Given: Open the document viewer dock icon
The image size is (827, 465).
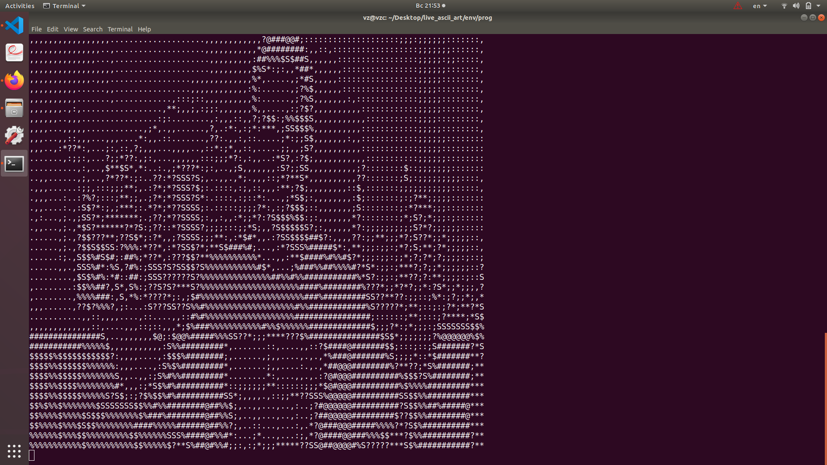Looking at the screenshot, I should [14, 53].
